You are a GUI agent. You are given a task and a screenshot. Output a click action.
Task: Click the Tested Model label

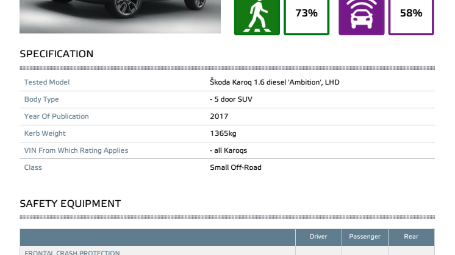47,82
